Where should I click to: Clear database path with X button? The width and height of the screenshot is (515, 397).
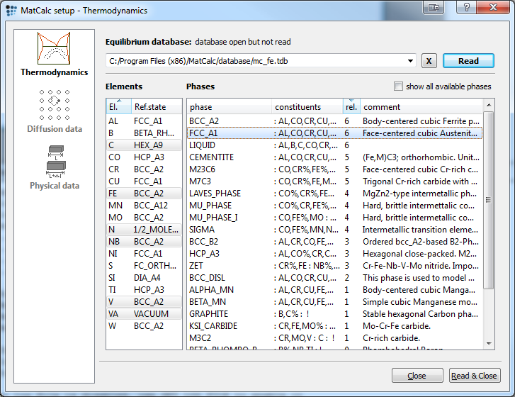click(429, 61)
